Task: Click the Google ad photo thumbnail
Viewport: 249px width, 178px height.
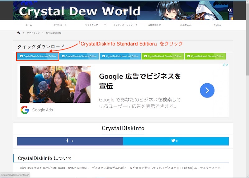Action: click(x=55, y=84)
